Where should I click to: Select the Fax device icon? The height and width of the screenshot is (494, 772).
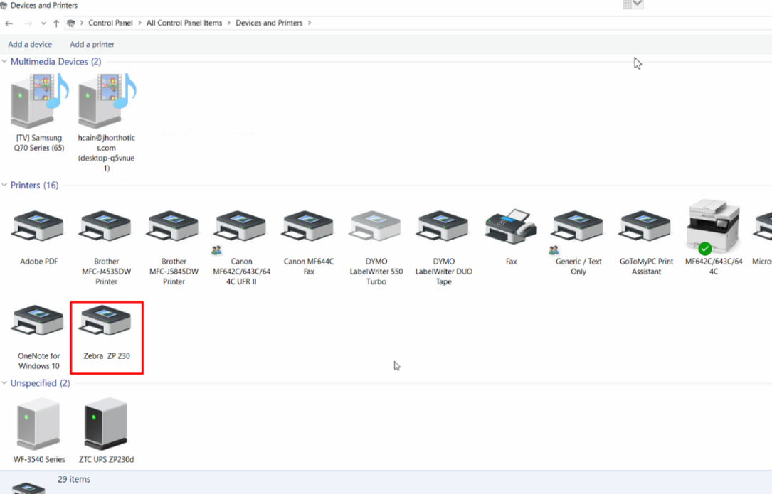click(x=511, y=236)
